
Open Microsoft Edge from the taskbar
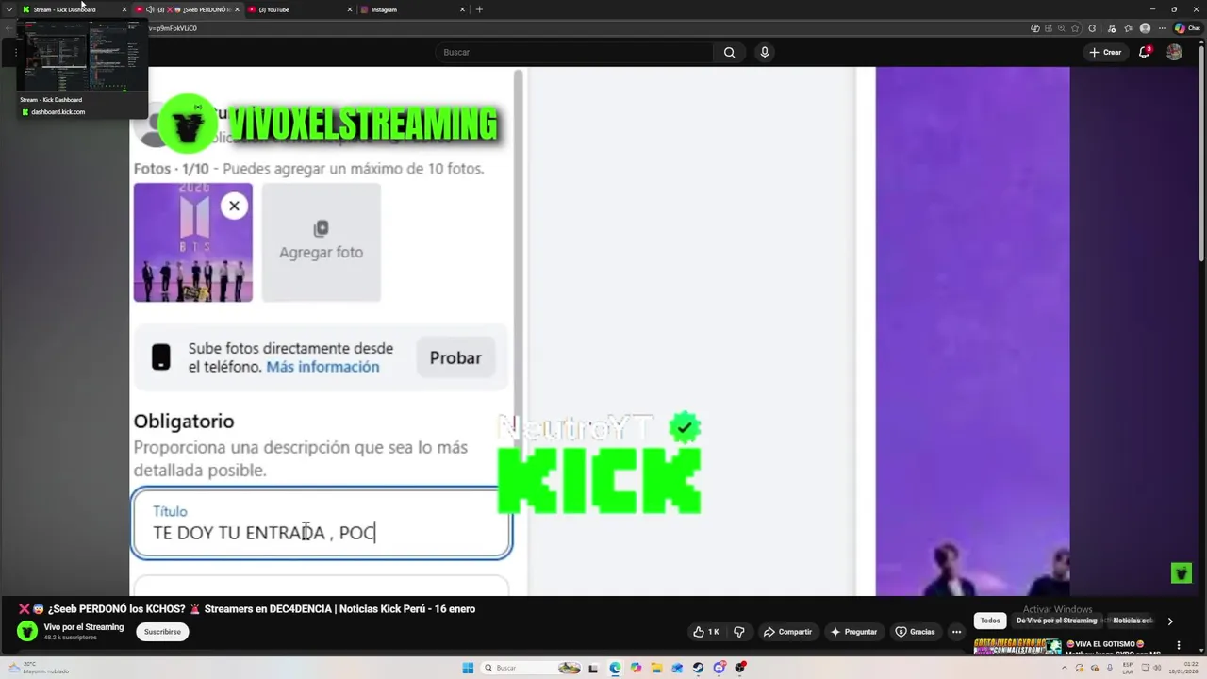[615, 668]
